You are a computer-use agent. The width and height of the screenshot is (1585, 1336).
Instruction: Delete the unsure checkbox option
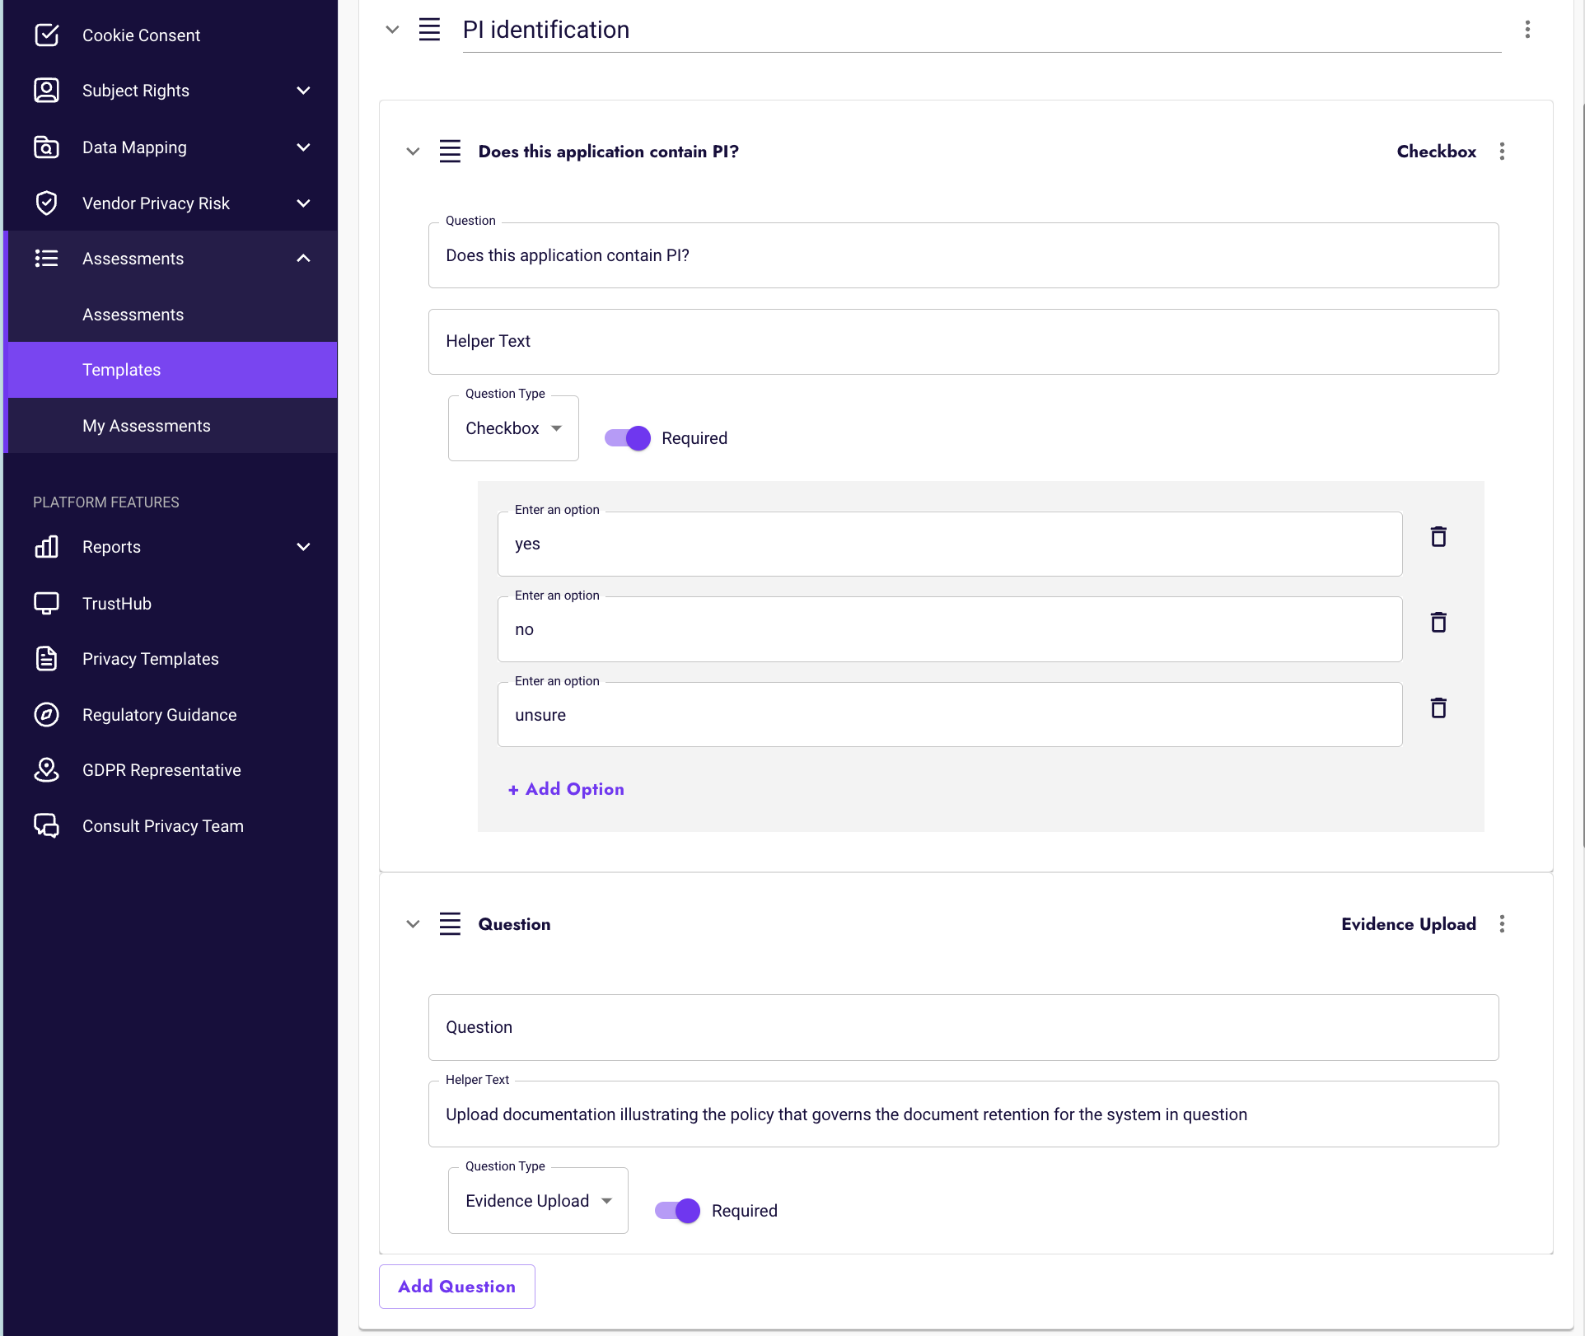(x=1438, y=708)
